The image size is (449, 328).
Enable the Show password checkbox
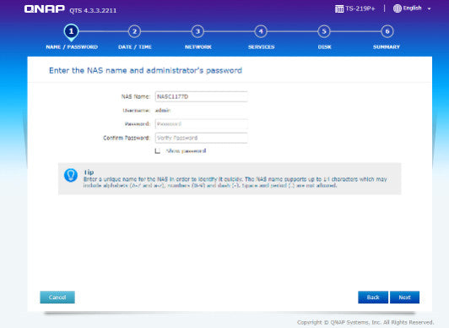pos(157,150)
